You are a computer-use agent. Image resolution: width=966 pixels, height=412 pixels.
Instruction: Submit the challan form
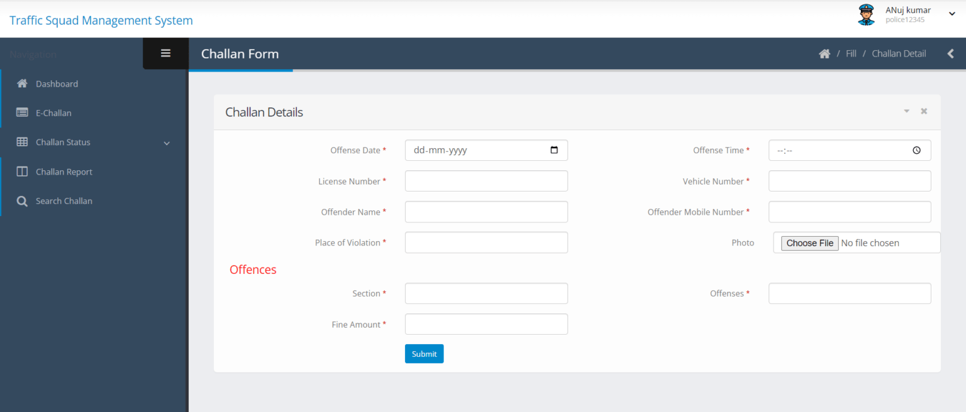pyautogui.click(x=424, y=353)
